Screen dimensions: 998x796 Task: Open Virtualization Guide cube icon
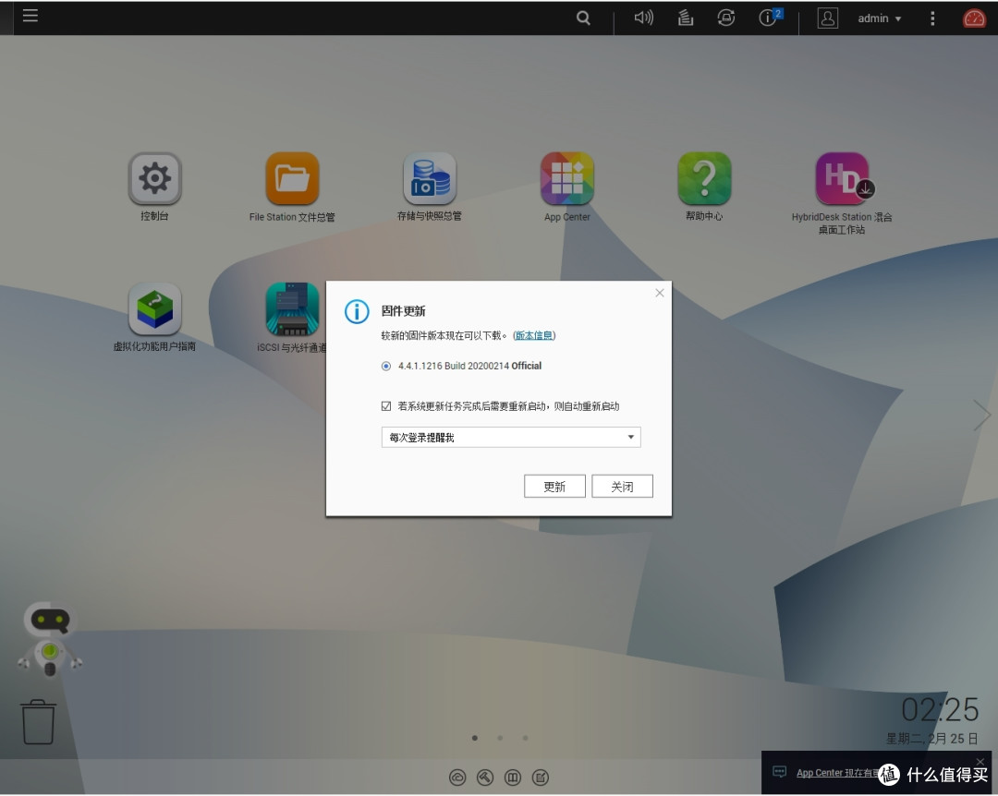click(154, 308)
